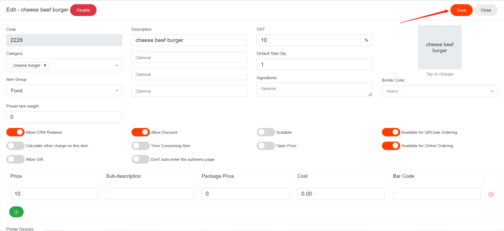Click the red arrow icon in price row
Screen dimensions: 504x231
(x=491, y=194)
